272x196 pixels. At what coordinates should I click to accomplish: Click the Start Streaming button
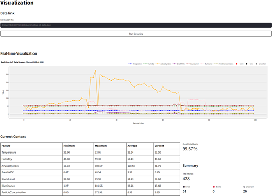tap(136, 34)
